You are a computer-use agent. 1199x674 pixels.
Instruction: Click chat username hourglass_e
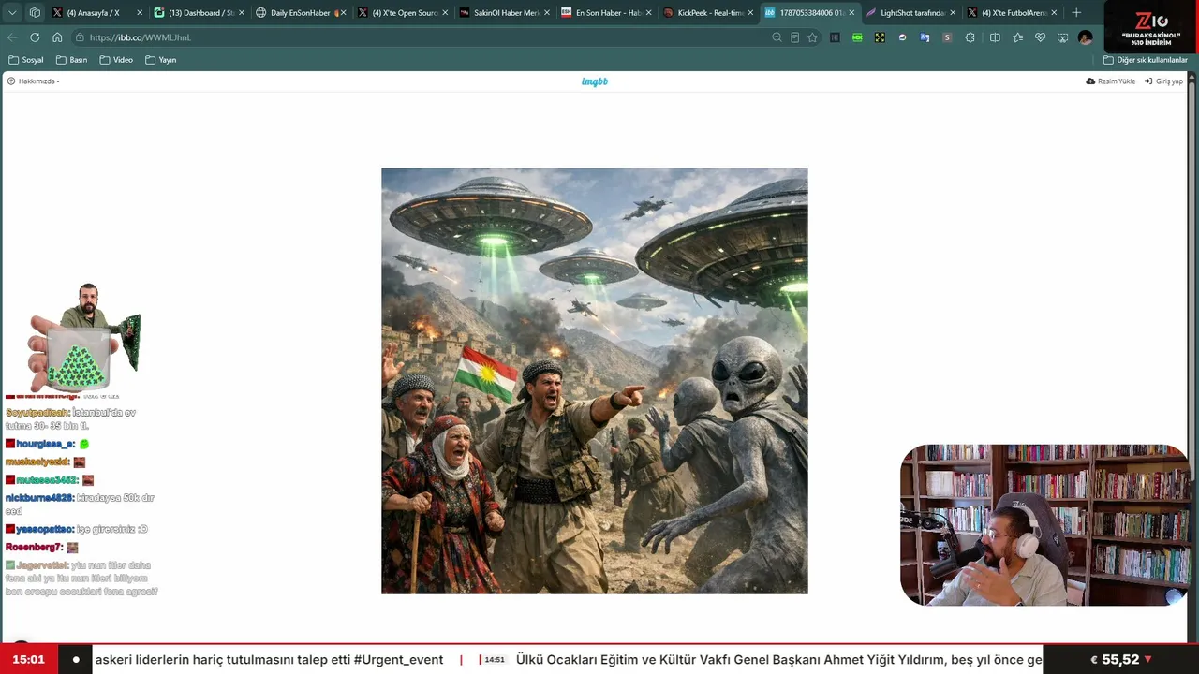pos(45,444)
